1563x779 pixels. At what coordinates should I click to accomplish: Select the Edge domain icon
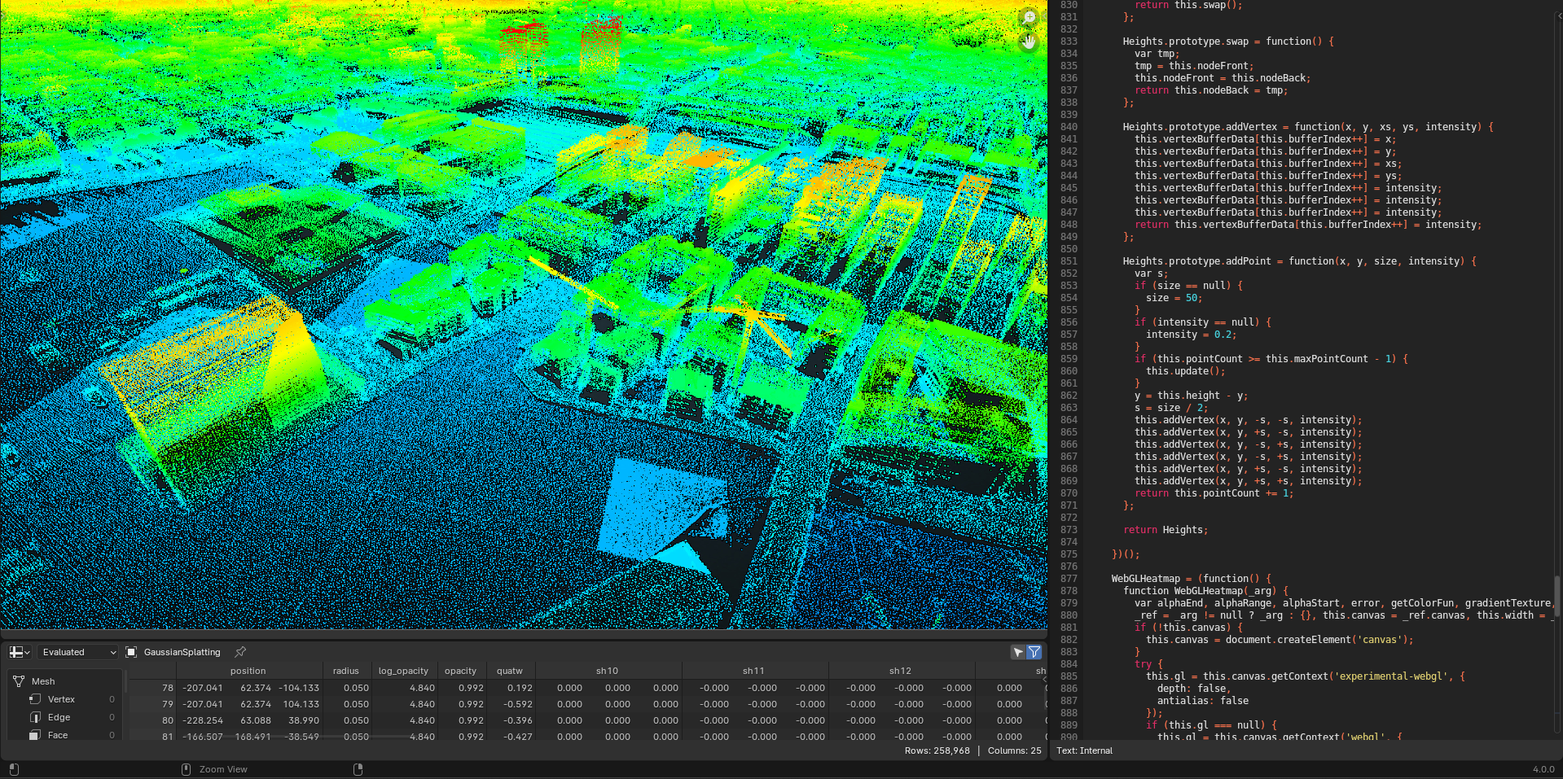[35, 717]
